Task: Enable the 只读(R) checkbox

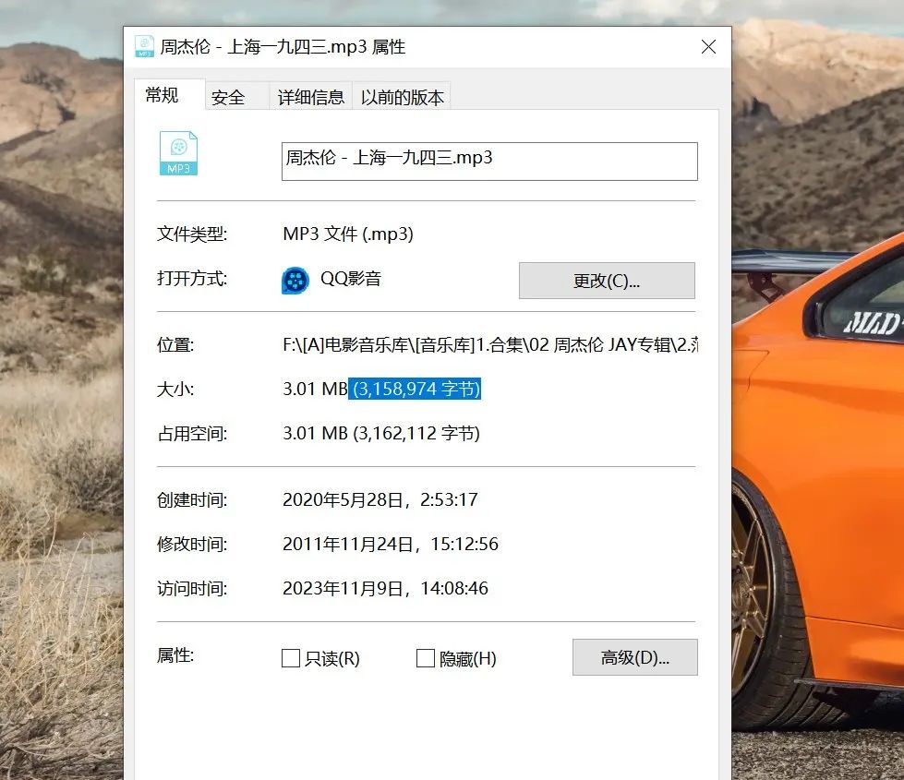Action: point(291,658)
